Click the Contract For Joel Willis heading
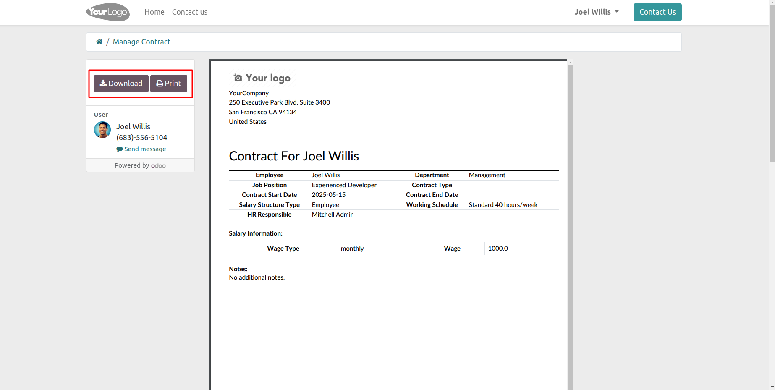 (x=294, y=156)
